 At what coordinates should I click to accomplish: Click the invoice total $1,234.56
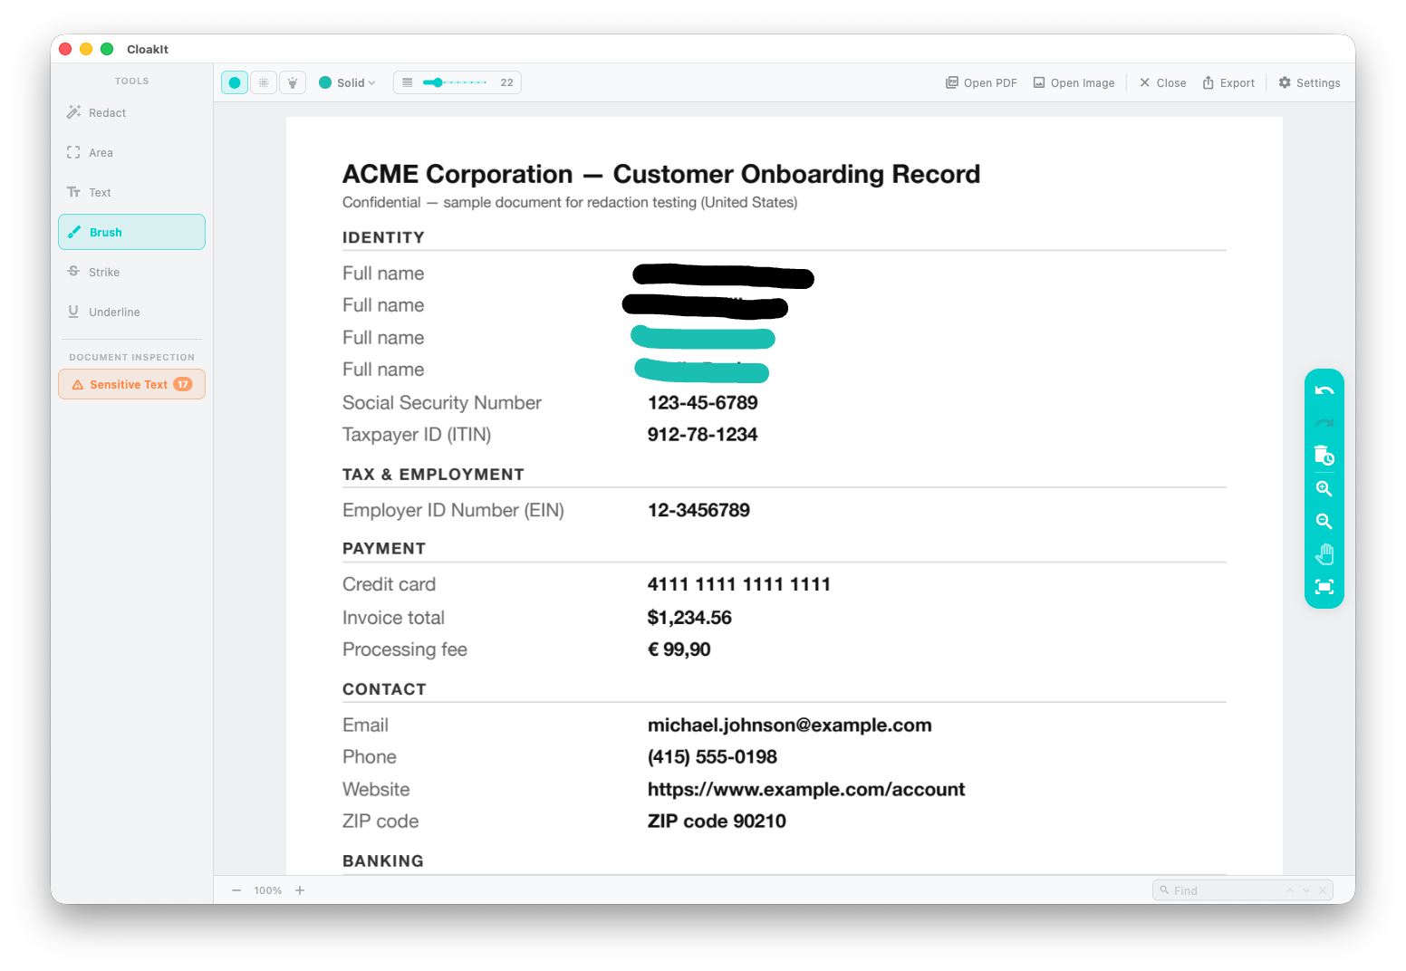point(689,618)
